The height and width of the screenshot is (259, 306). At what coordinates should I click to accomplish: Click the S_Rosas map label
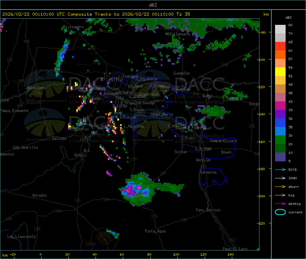click(137, 110)
